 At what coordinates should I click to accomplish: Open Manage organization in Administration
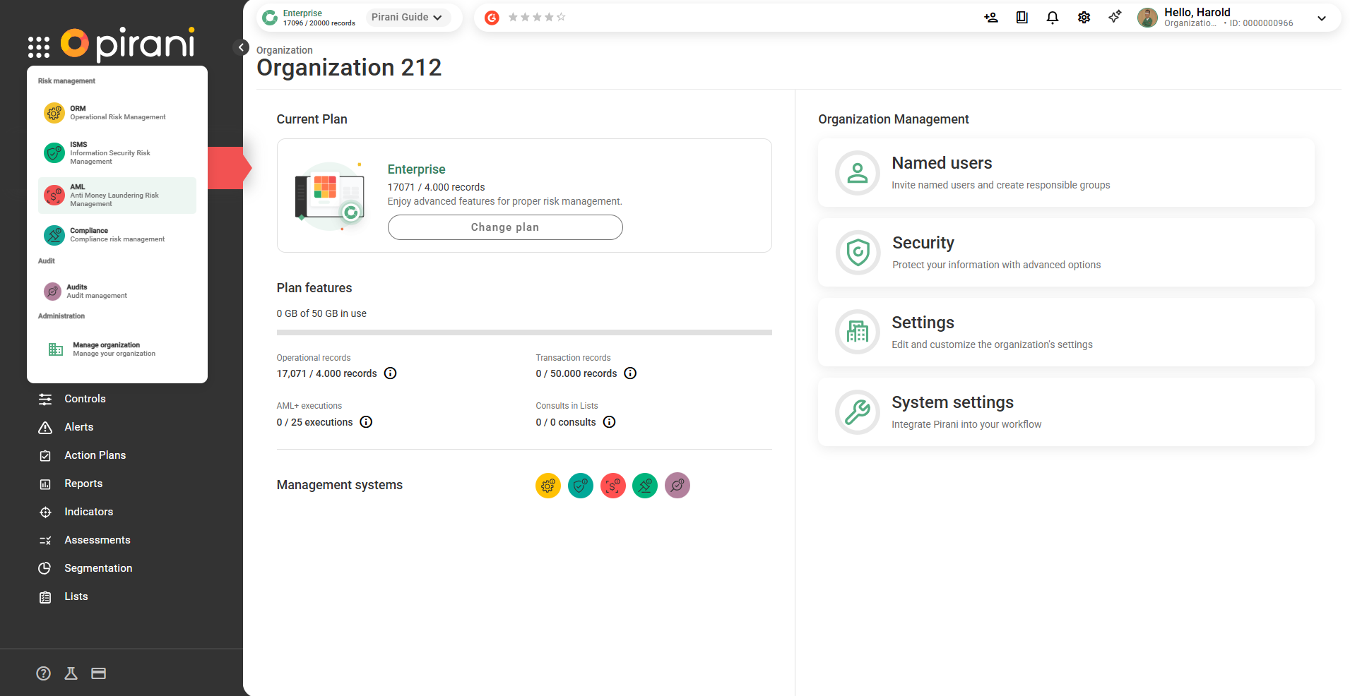click(113, 349)
